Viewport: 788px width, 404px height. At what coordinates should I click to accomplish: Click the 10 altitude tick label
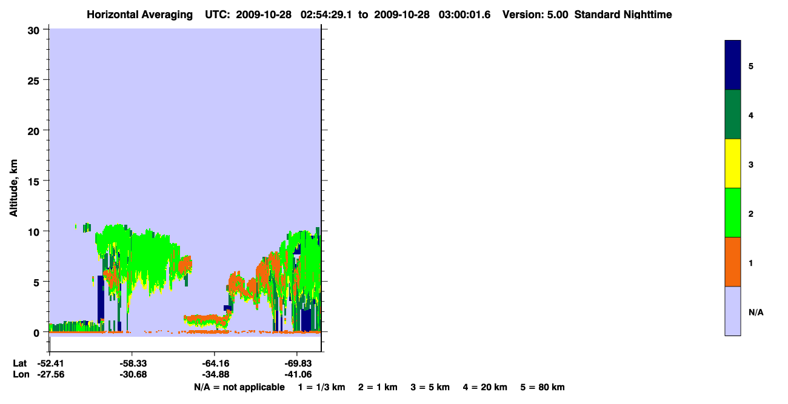(35, 231)
